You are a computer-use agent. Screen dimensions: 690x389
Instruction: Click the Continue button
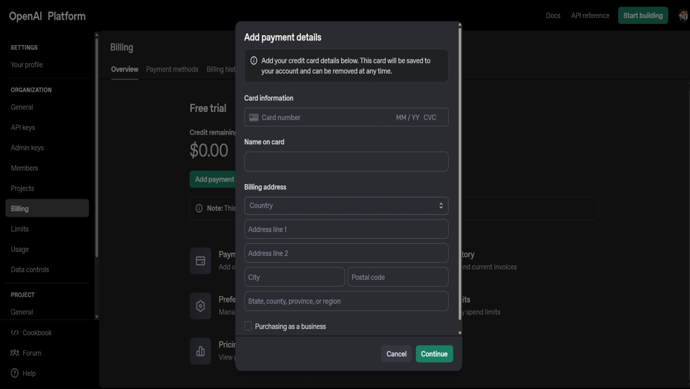click(434, 354)
